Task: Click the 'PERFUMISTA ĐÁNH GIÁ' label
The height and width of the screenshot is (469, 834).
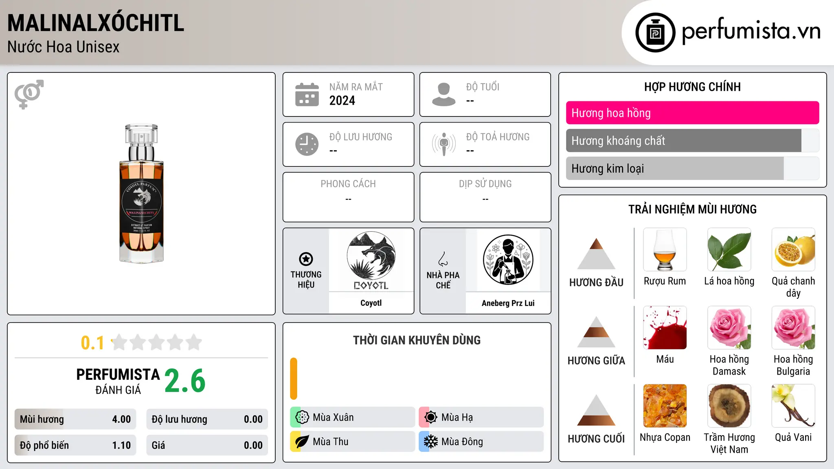Action: point(118,381)
